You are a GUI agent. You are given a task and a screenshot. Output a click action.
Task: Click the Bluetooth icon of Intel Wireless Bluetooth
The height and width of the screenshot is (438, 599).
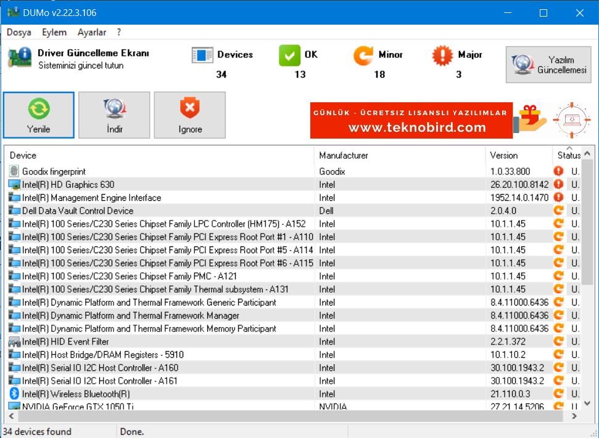pos(14,394)
